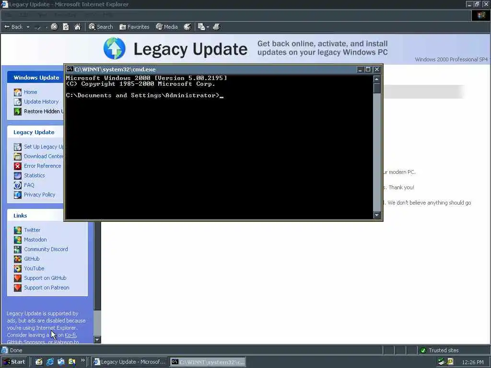Switch to Legacy Update taskbar button
Viewport: 491px width, 368px height.
[x=130, y=362]
